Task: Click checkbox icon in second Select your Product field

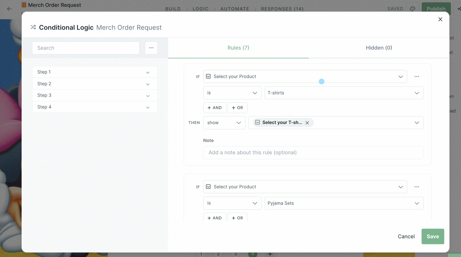Action: pyautogui.click(x=208, y=186)
